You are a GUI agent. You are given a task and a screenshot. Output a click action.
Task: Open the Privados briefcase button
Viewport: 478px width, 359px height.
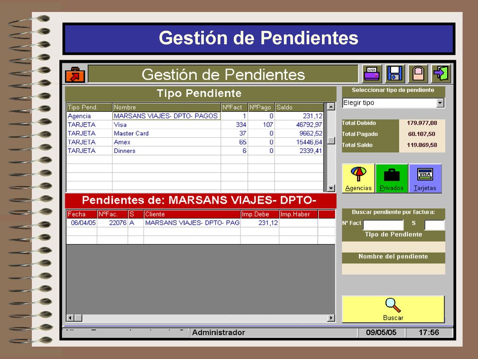(x=392, y=178)
